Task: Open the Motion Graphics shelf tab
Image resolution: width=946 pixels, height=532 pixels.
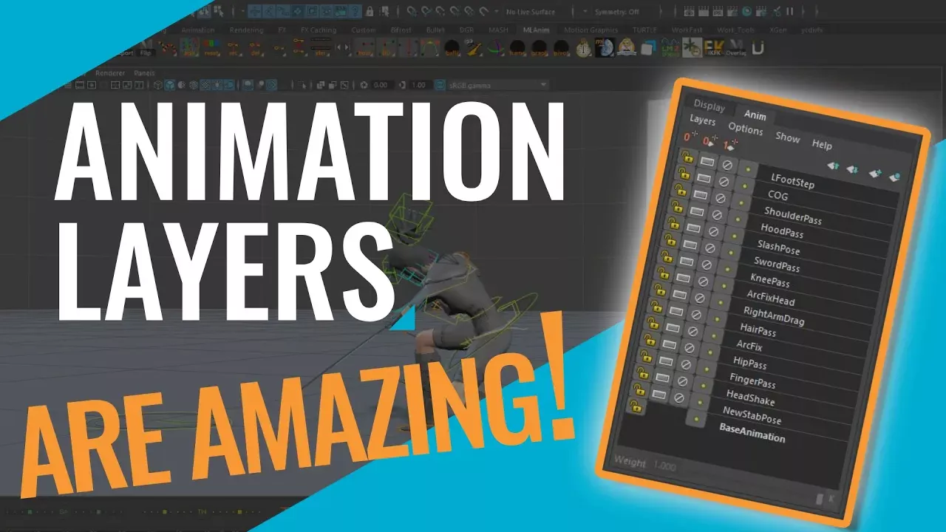Action: 591,30
